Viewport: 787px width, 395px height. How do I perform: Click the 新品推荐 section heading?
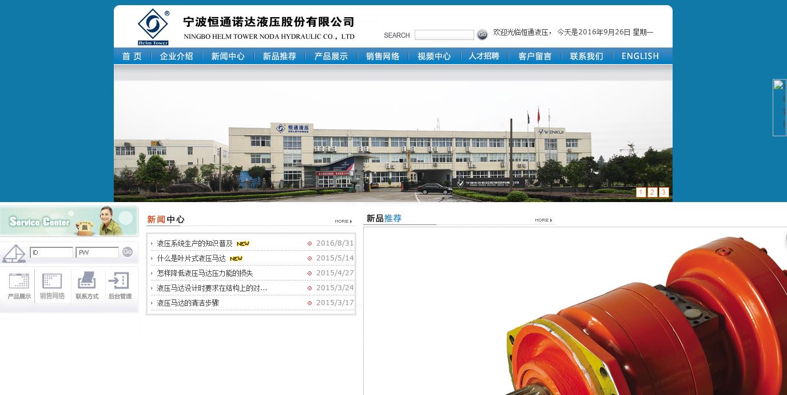pos(384,218)
